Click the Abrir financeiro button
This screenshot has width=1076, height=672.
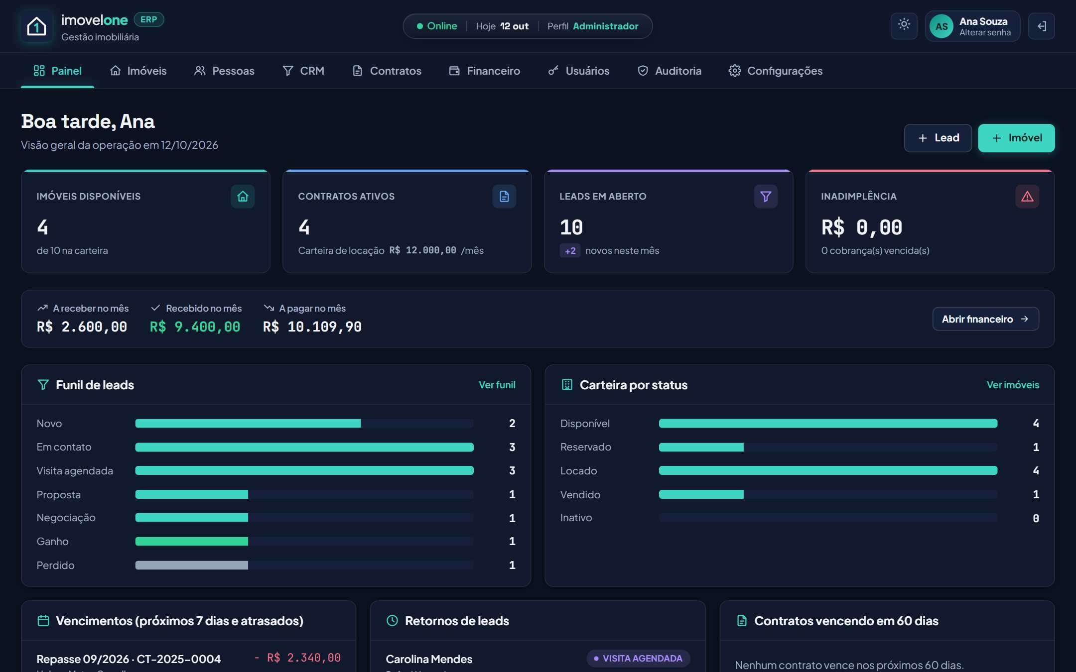click(x=985, y=319)
